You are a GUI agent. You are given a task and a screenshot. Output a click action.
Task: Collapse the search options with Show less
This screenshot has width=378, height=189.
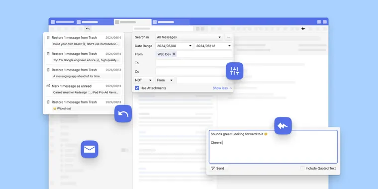222,88
